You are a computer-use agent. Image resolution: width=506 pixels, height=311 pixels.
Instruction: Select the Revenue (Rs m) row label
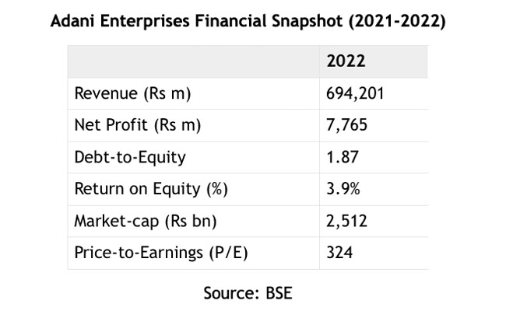[x=132, y=94]
